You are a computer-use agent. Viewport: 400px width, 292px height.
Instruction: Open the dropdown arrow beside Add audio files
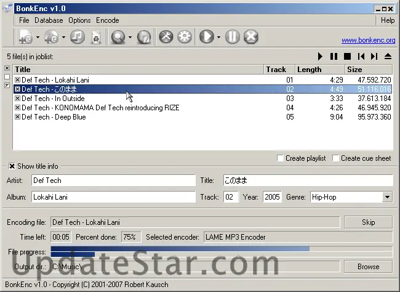[x=38, y=38]
